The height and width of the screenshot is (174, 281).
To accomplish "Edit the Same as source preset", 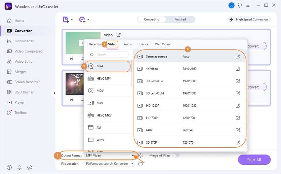I will [238, 56].
